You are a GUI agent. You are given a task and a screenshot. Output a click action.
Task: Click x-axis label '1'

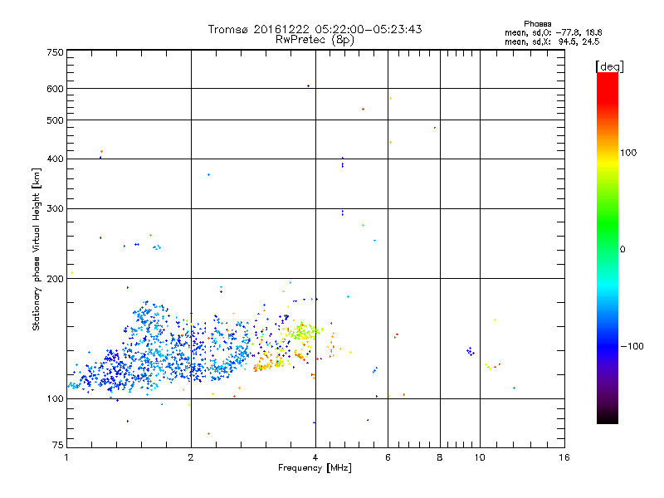(x=67, y=457)
